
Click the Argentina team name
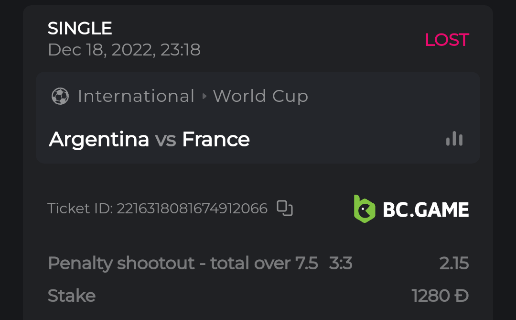99,139
